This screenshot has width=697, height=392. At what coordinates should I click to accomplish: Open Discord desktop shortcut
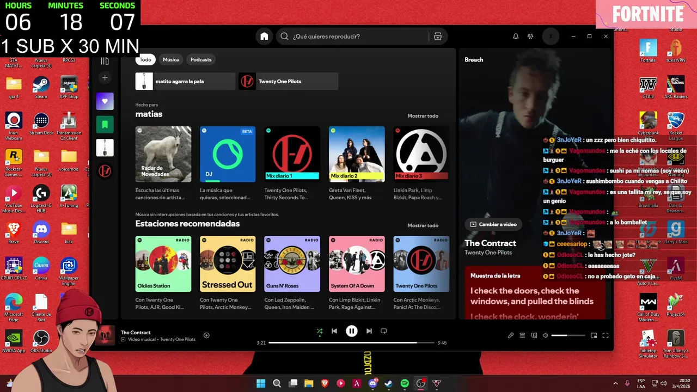tap(41, 232)
